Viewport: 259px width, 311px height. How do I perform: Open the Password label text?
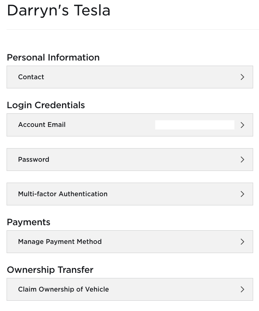coord(34,160)
